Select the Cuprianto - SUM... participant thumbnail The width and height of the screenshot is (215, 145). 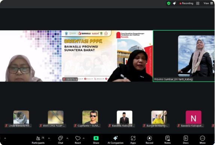tap(90, 117)
